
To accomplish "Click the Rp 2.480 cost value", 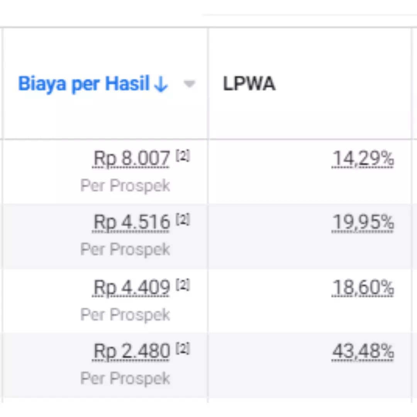I will coord(131,351).
